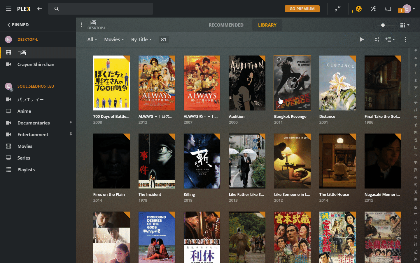Viewport: 420px width, 263px height.
Task: Open the library three-dot menu beside 邦画
Action: tap(82, 25)
